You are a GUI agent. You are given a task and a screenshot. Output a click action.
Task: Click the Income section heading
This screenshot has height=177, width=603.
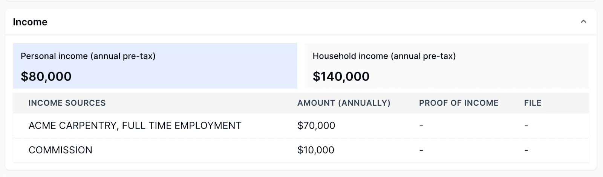point(30,22)
